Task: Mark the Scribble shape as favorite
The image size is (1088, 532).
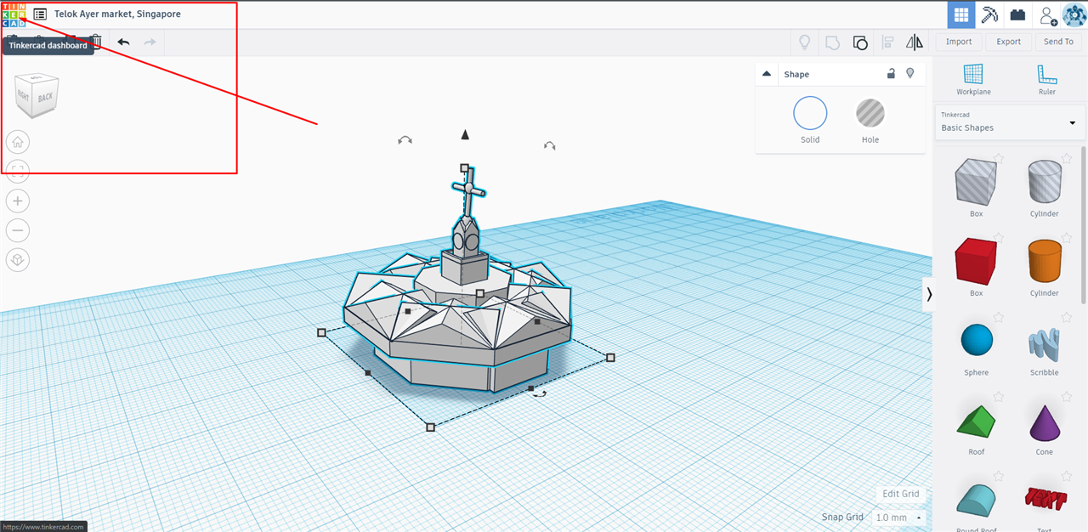Action: [x=1066, y=318]
